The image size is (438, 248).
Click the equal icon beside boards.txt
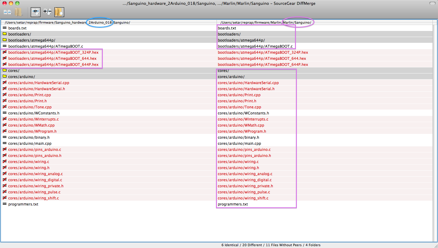click(5, 28)
